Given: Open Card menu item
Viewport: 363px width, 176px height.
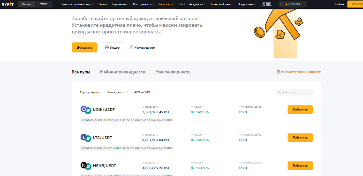Looking at the screenshot, I should pos(181,4).
